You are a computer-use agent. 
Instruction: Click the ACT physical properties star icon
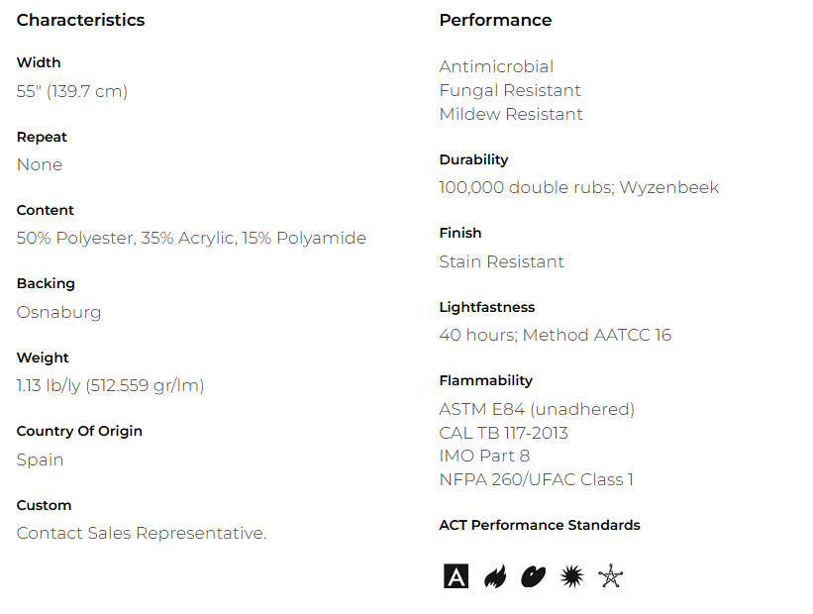(610, 576)
